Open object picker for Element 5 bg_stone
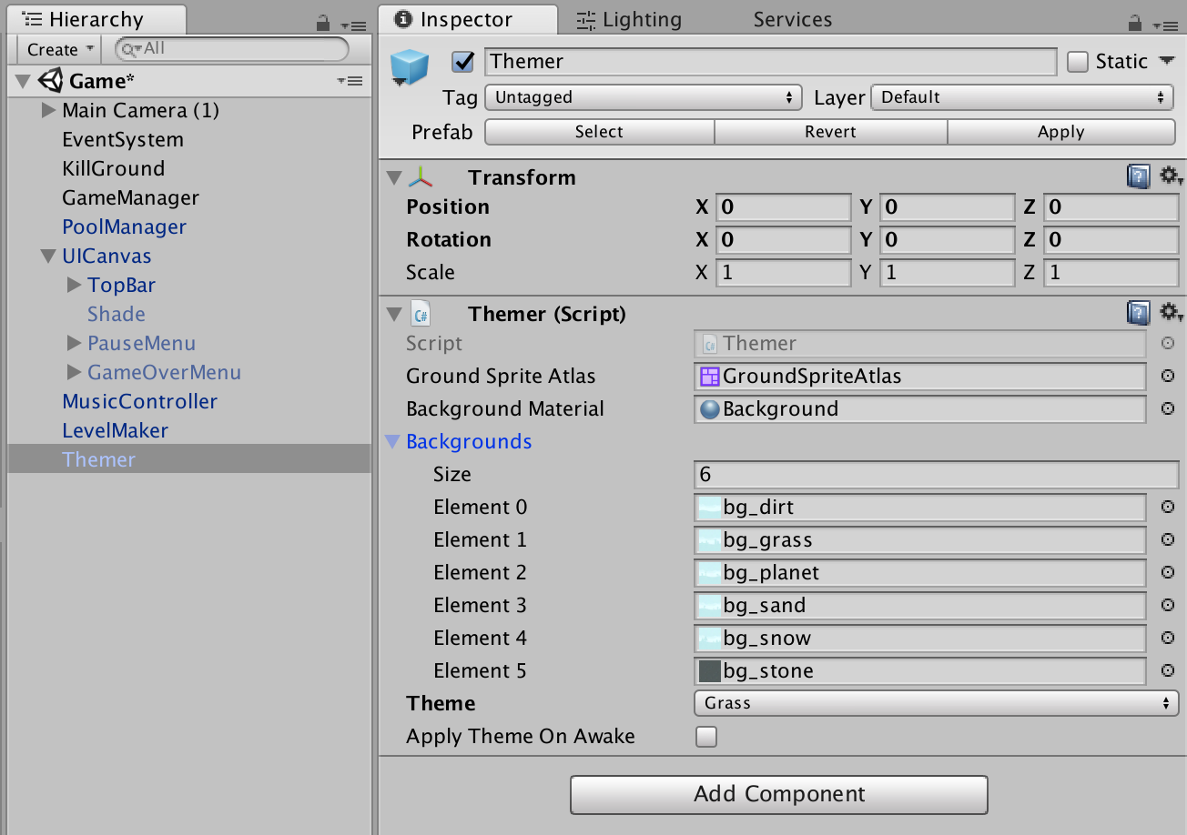1187x835 pixels. pos(1168,671)
